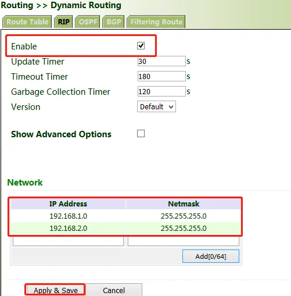Screen dimensions: 291x296
Task: Click Routing >> Dynamic Routing title
Action: pyautogui.click(x=61, y=5)
